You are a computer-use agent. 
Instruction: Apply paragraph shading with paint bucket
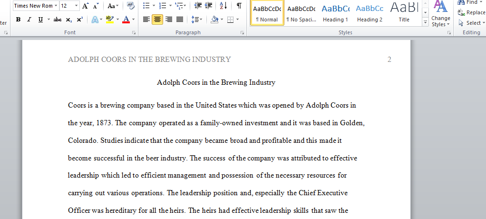[214, 20]
